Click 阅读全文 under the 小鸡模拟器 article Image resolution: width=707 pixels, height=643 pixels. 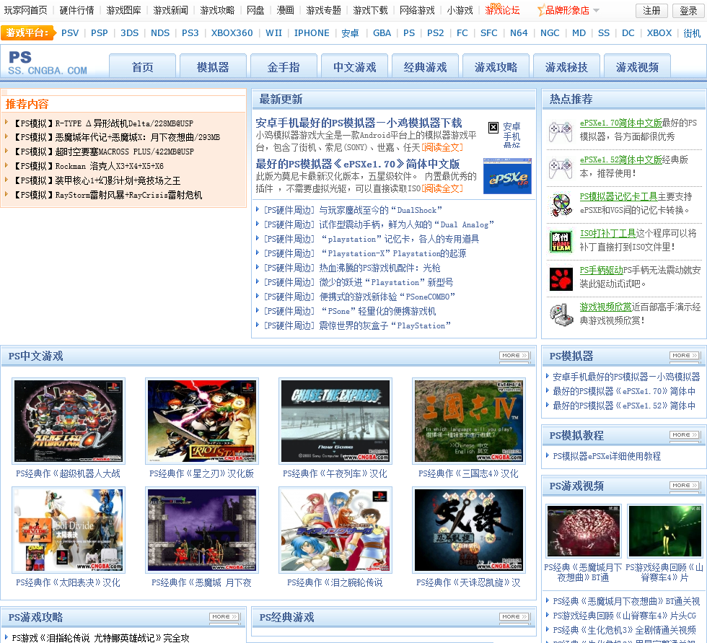point(442,147)
